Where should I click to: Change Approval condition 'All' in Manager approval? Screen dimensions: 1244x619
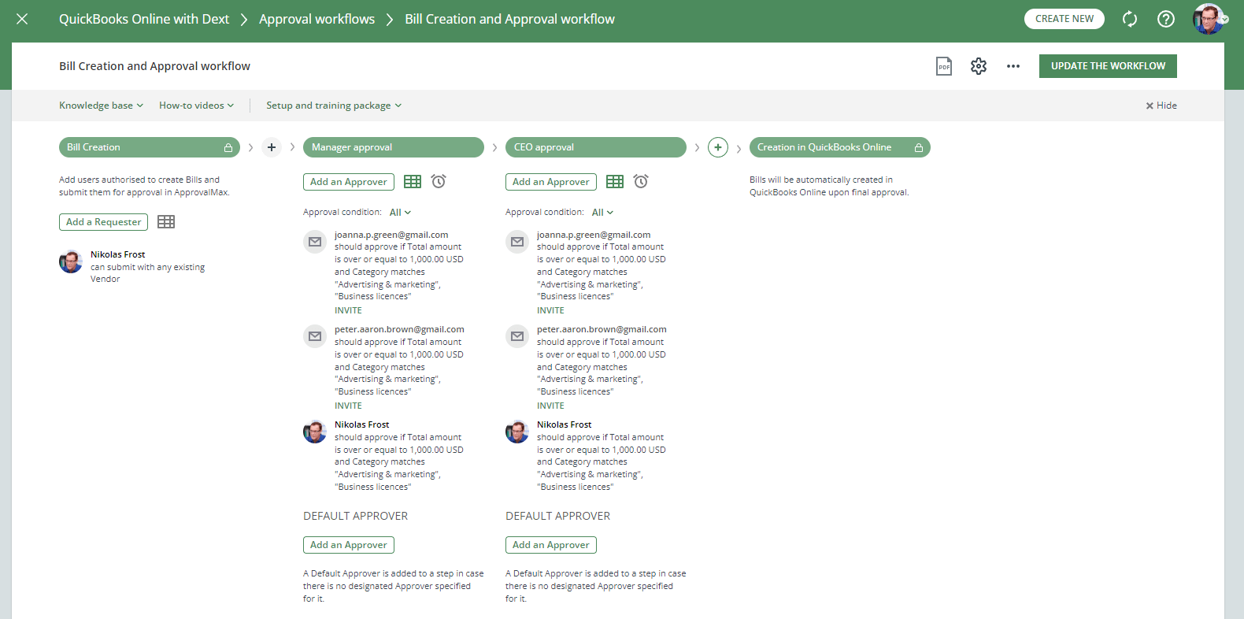click(x=400, y=213)
